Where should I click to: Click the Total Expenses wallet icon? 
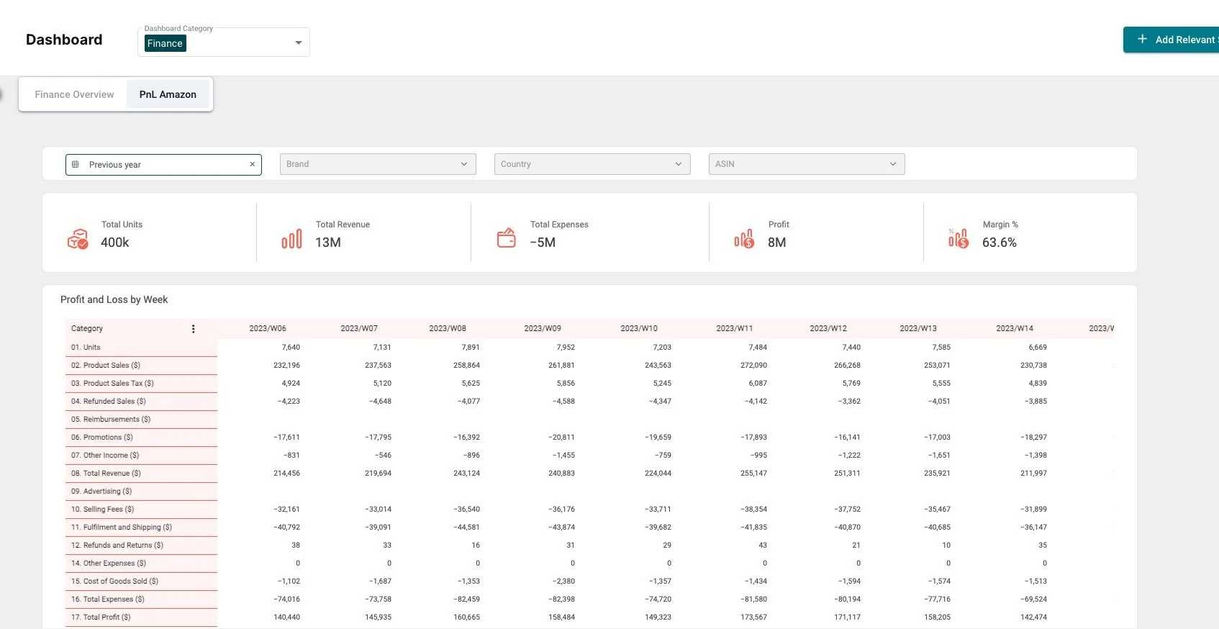click(x=507, y=238)
